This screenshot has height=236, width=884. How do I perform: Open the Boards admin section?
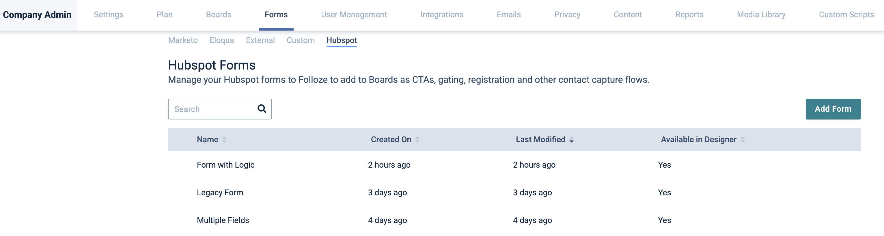pos(218,15)
